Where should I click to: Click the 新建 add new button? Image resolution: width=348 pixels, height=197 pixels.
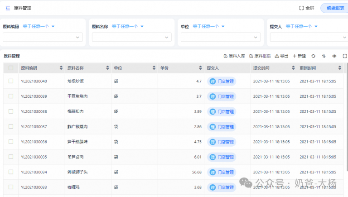pos(299,56)
